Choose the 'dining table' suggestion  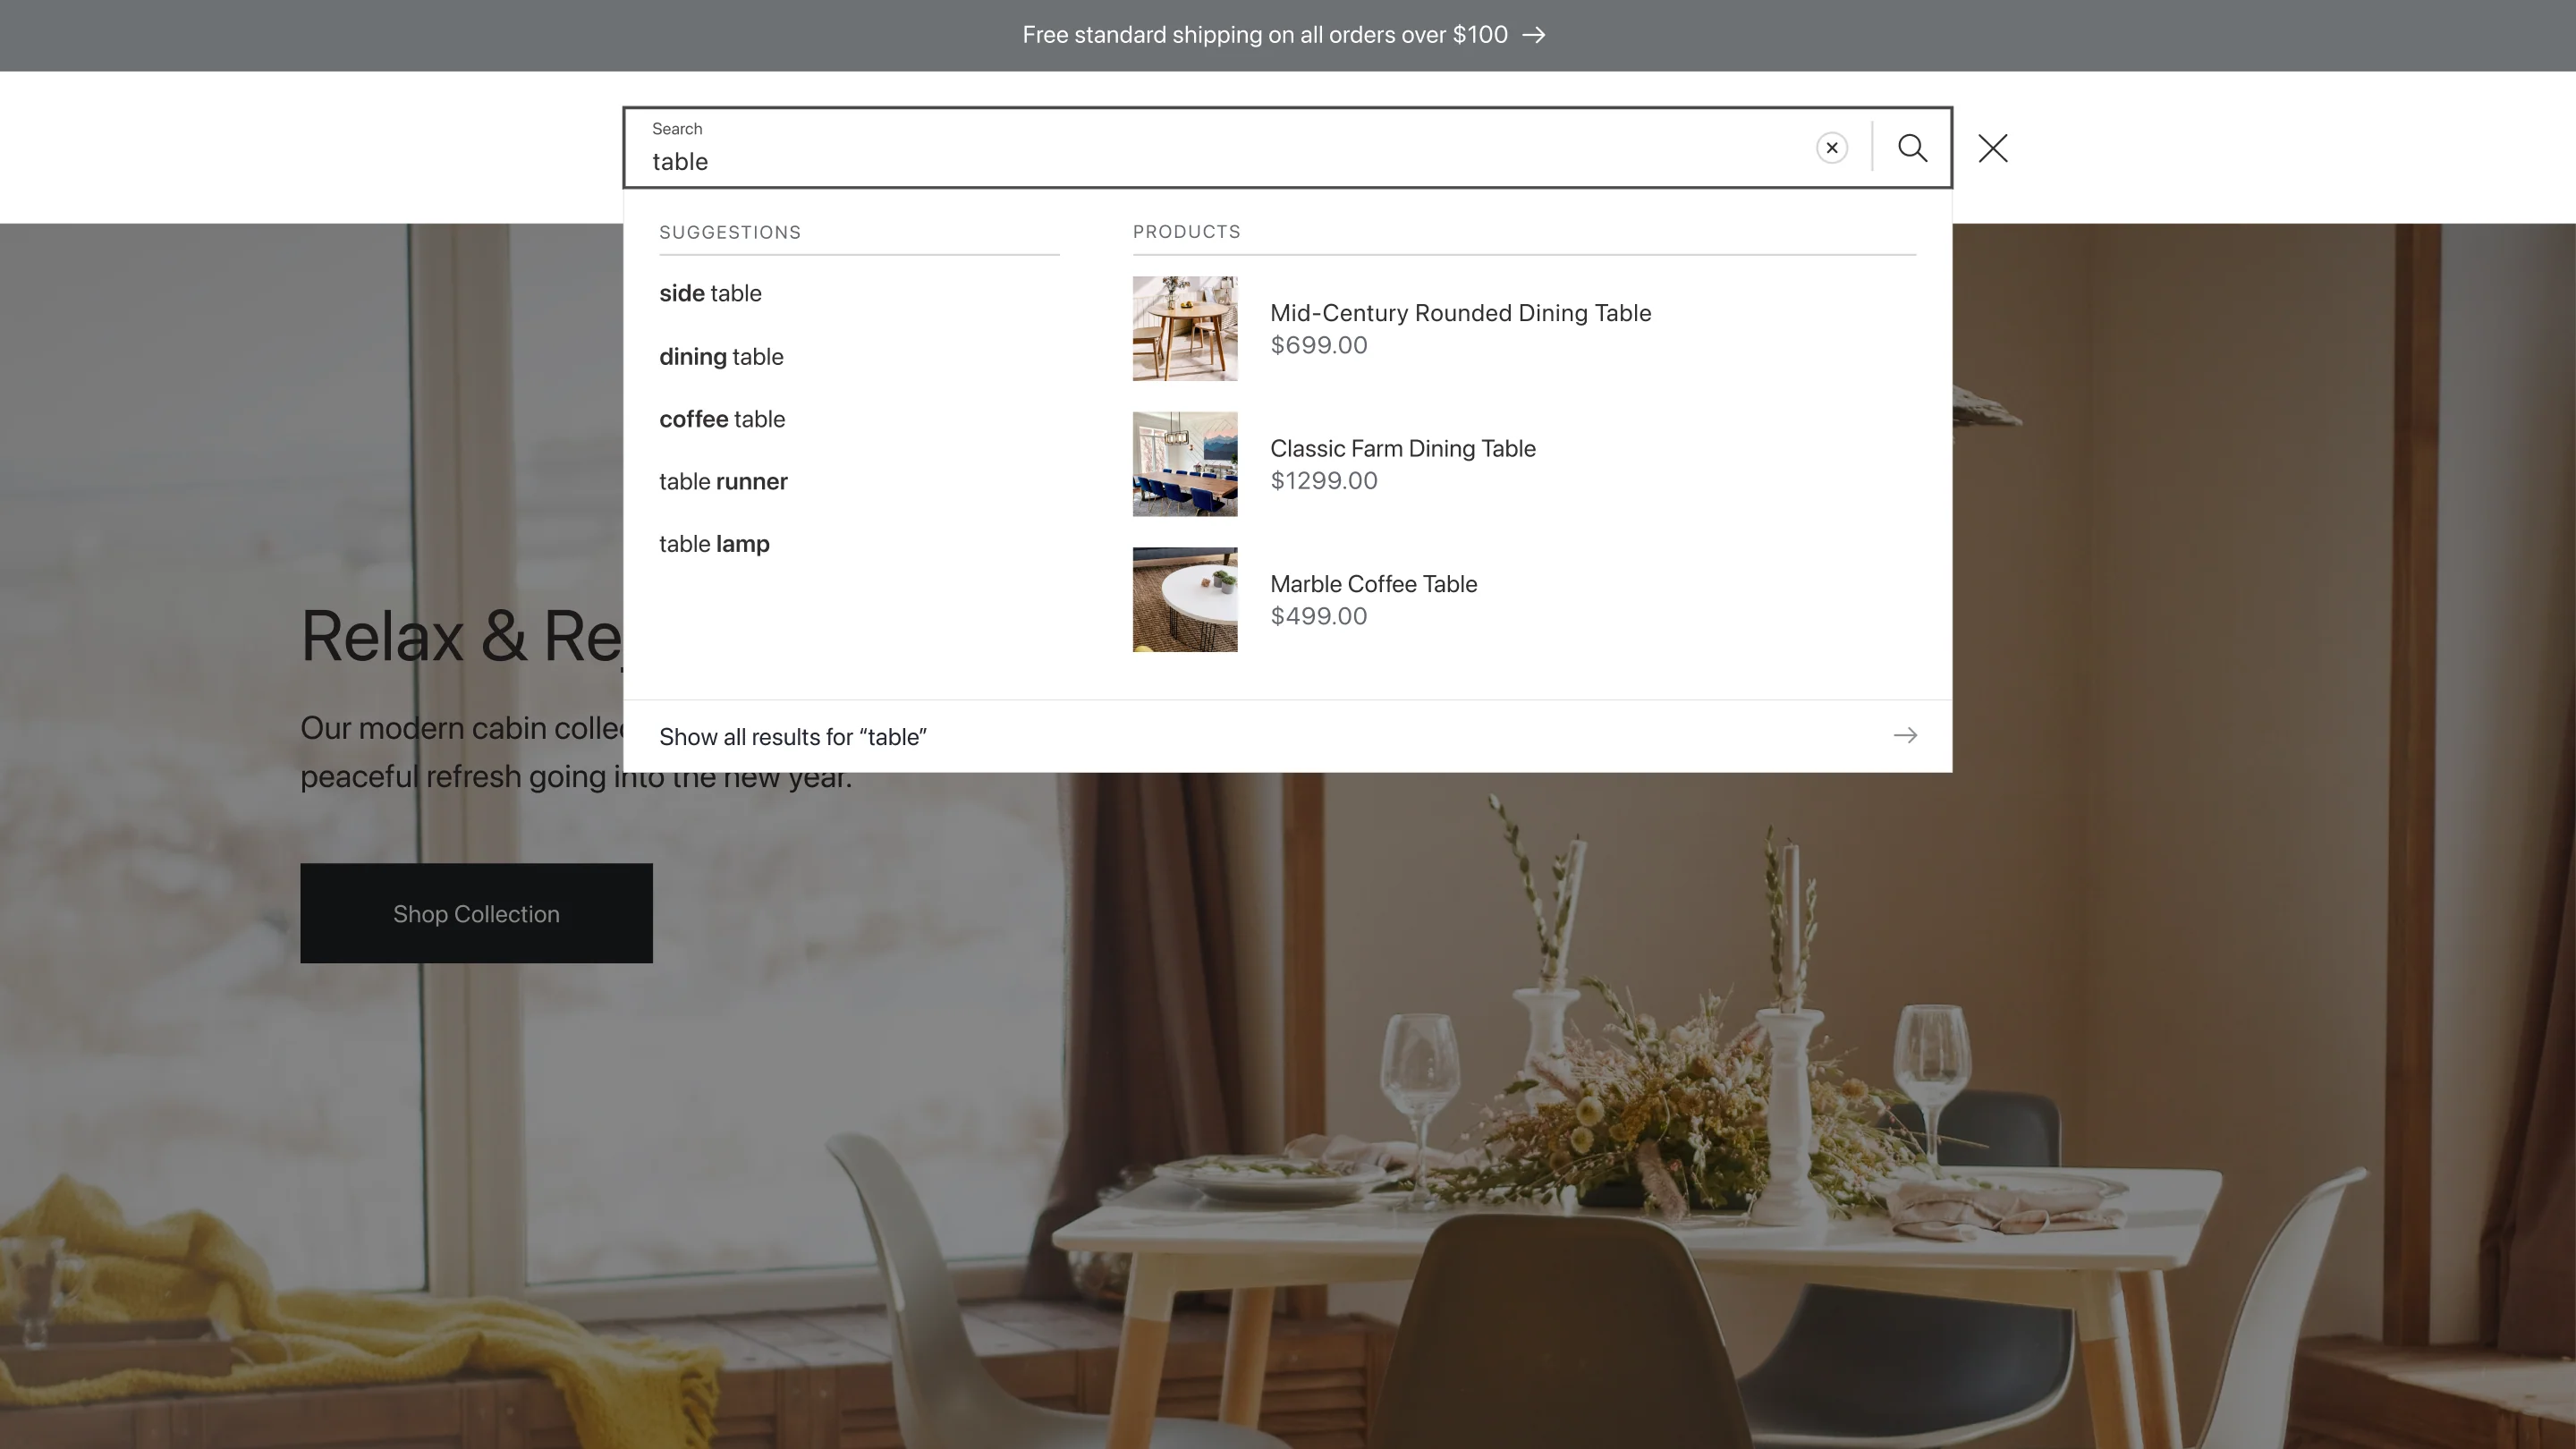721,357
